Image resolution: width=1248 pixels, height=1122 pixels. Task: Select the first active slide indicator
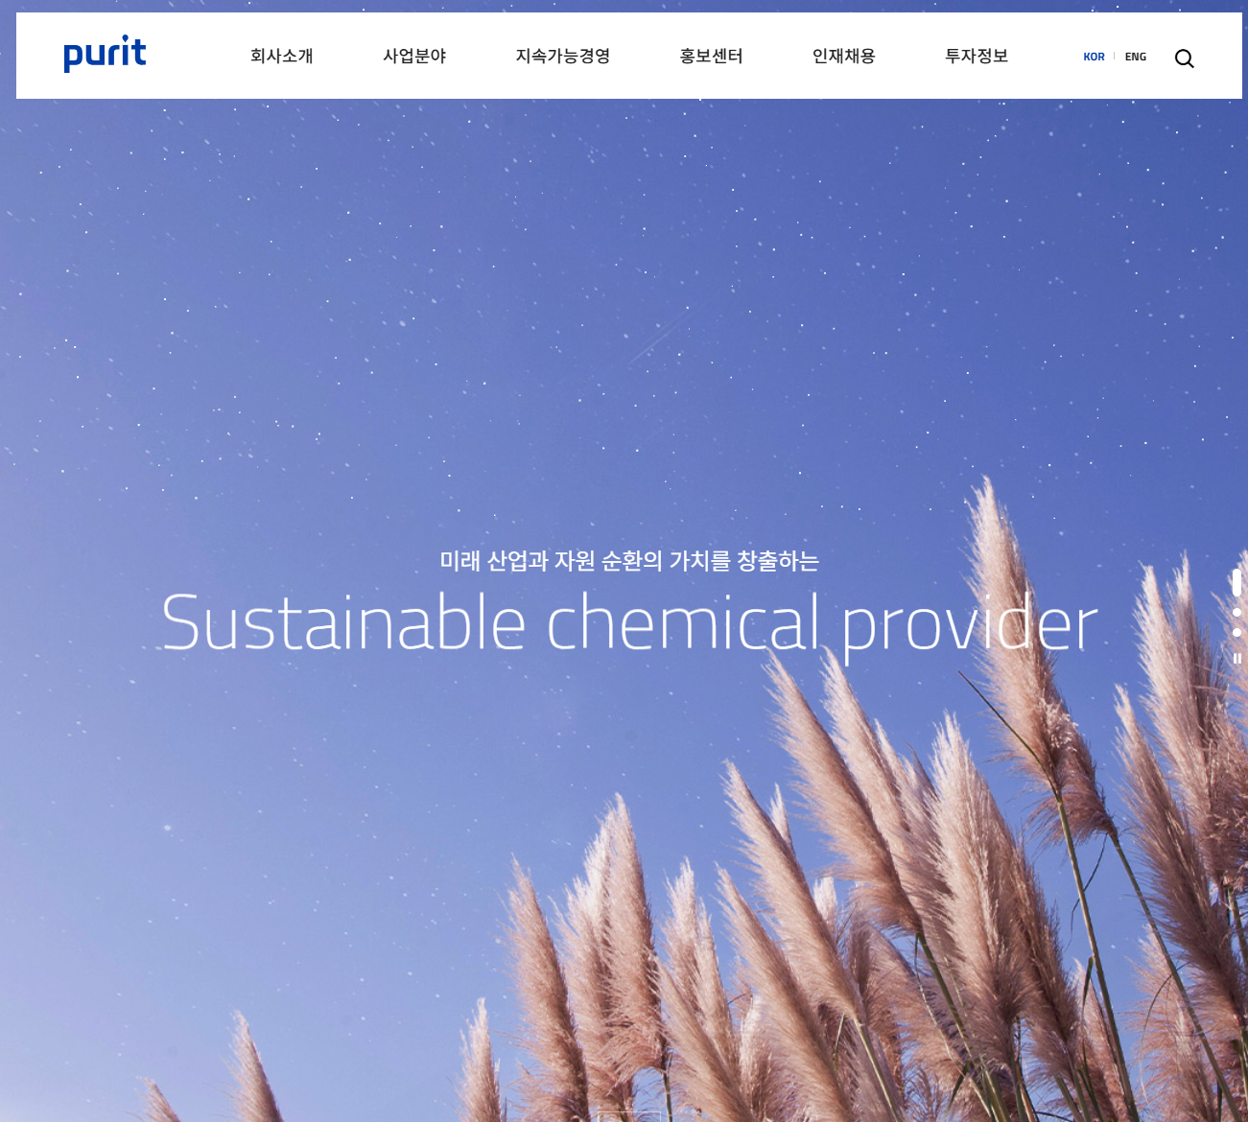(x=1237, y=582)
